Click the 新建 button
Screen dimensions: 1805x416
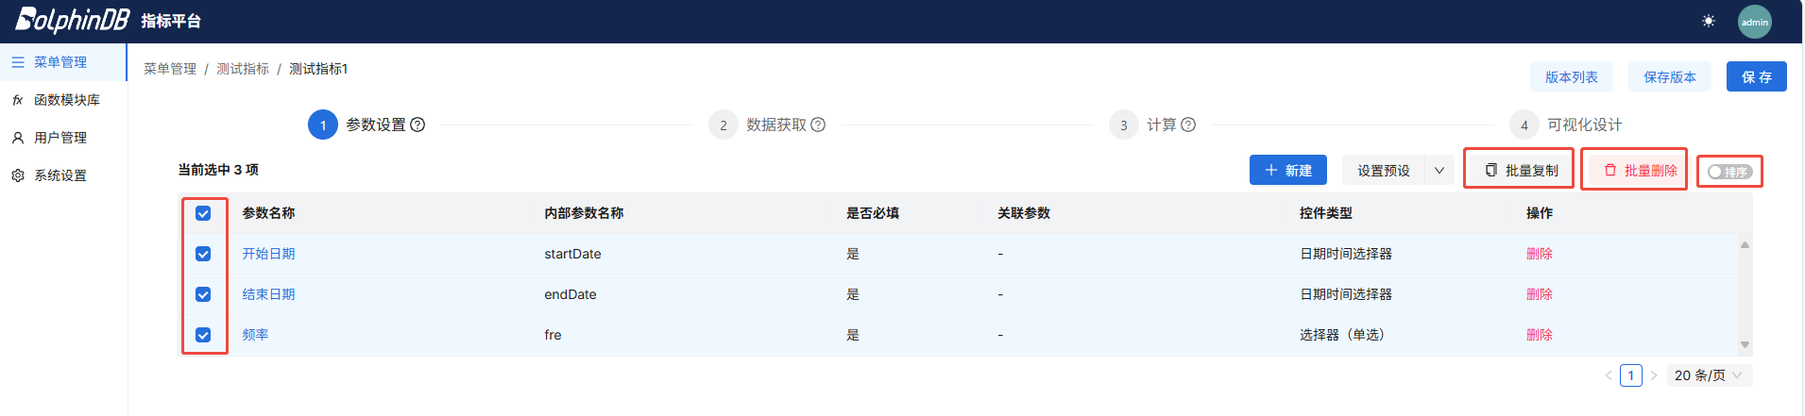point(1287,171)
